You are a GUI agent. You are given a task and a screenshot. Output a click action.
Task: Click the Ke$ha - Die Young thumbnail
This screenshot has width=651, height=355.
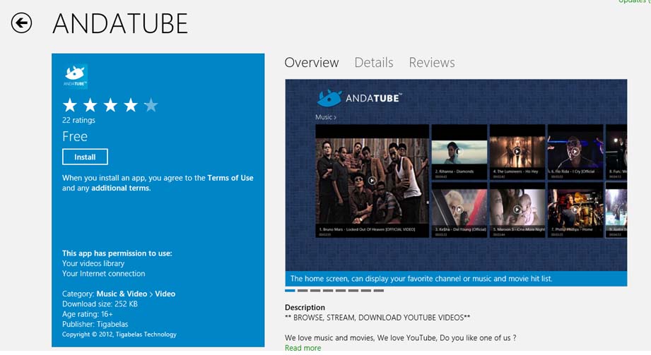pos(459,210)
